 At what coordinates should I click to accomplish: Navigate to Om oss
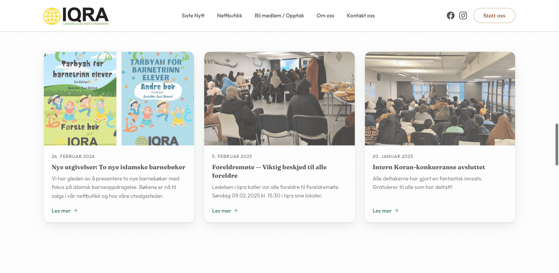tap(325, 15)
